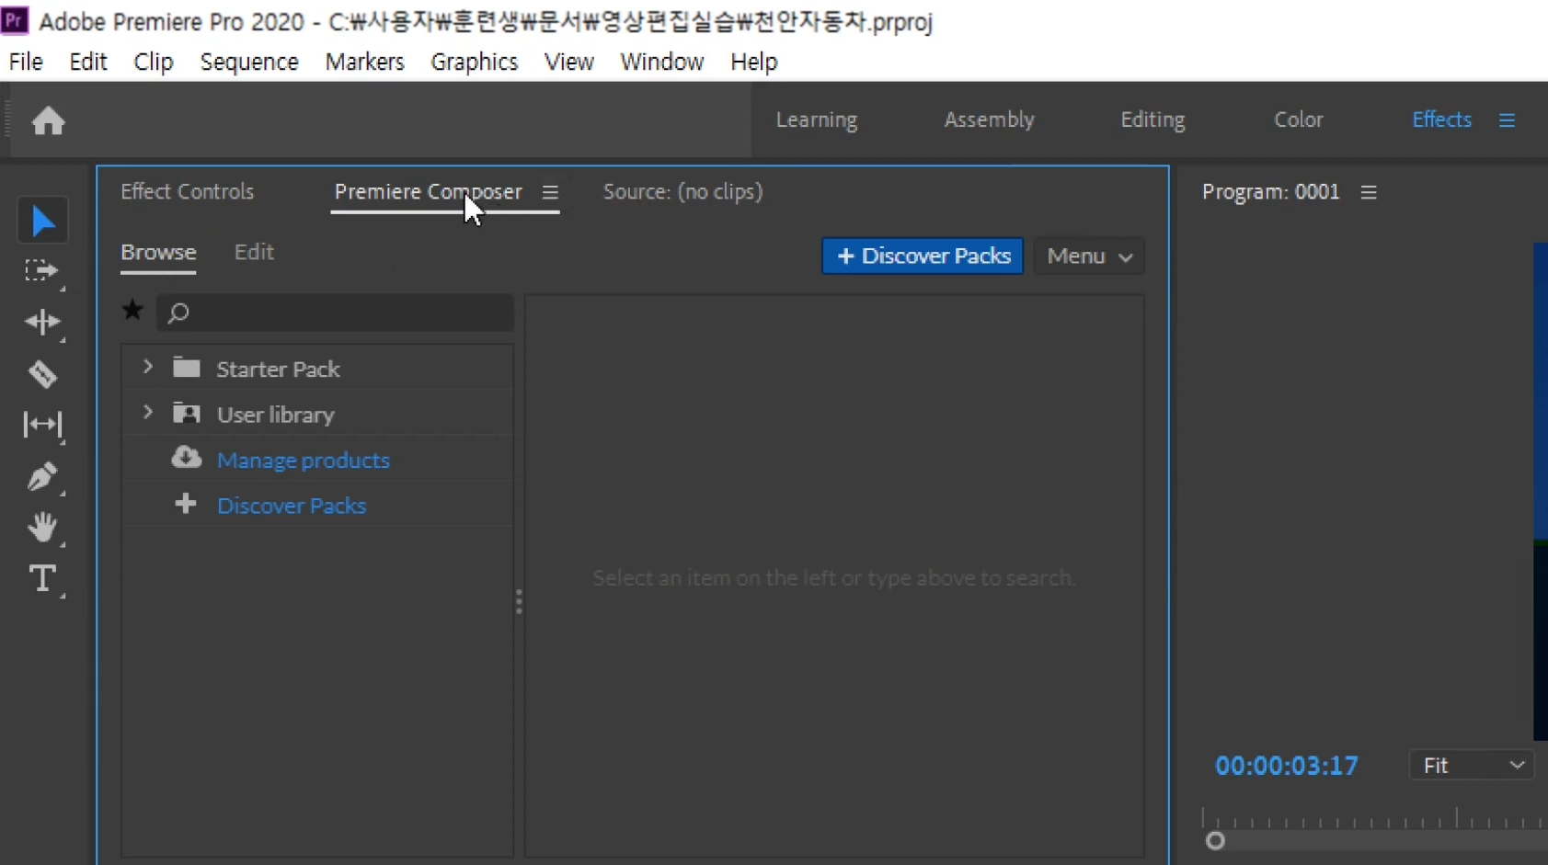Click the panel divider grip handle
Viewport: 1548px width, 865px height.
pos(519,601)
